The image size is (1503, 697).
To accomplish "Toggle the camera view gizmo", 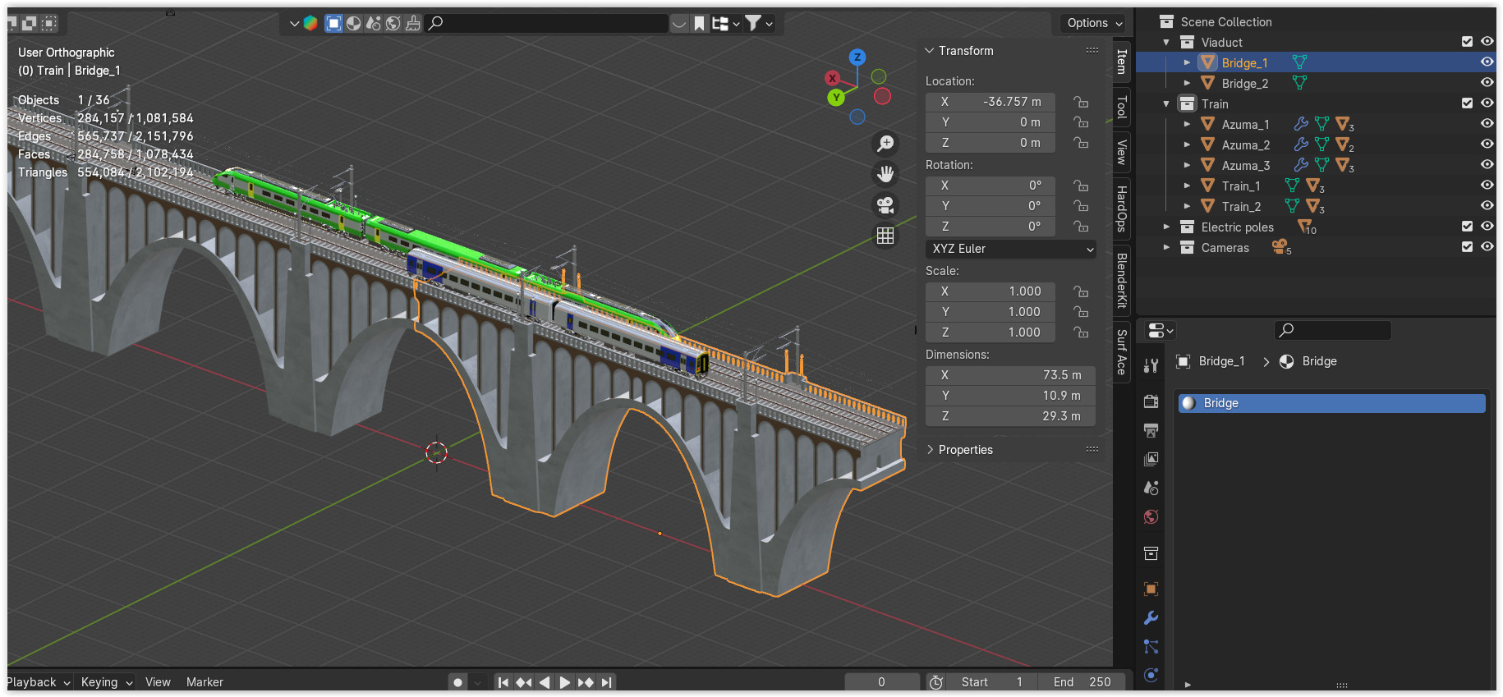I will click(885, 204).
